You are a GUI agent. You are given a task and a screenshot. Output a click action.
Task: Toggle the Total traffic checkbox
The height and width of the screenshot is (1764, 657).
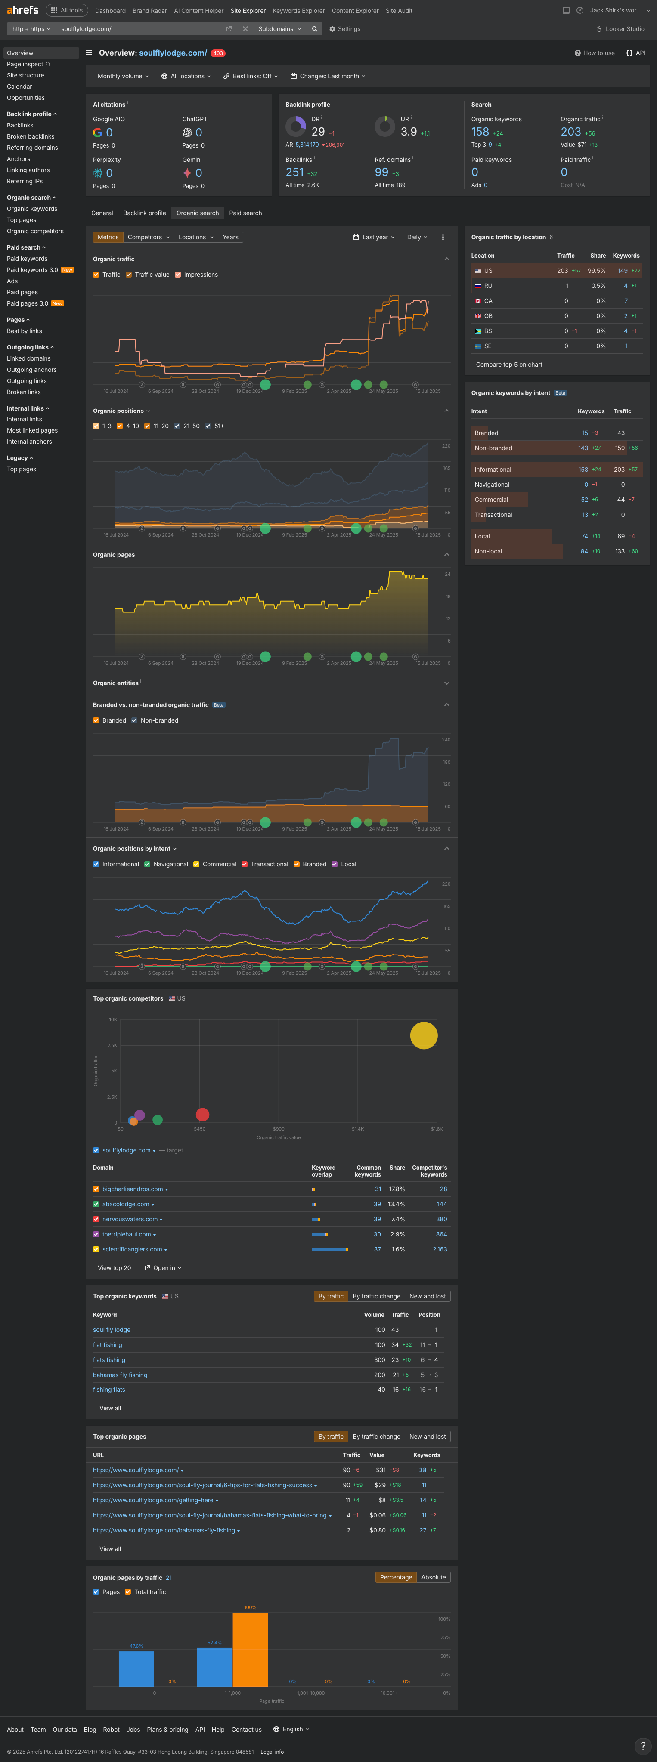pyautogui.click(x=127, y=1591)
